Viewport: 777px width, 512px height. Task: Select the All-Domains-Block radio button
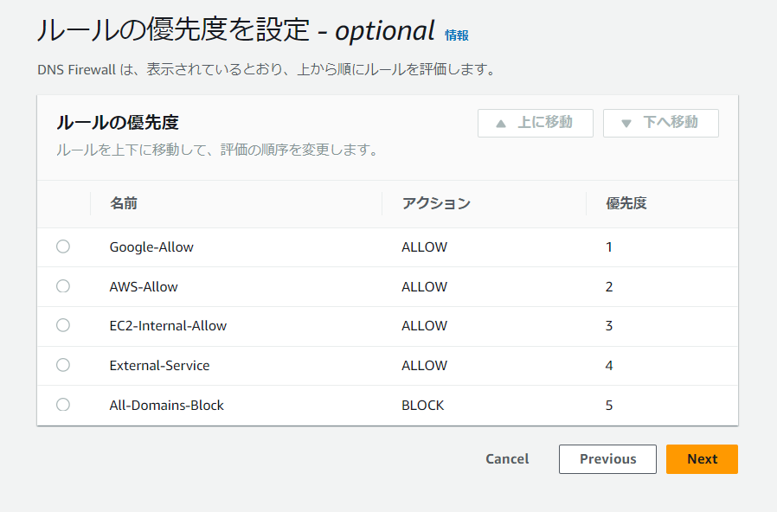click(x=62, y=405)
